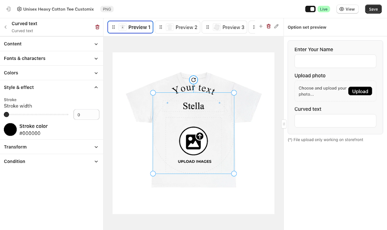Expand the Content section
The image size is (387, 230).
pos(51,44)
